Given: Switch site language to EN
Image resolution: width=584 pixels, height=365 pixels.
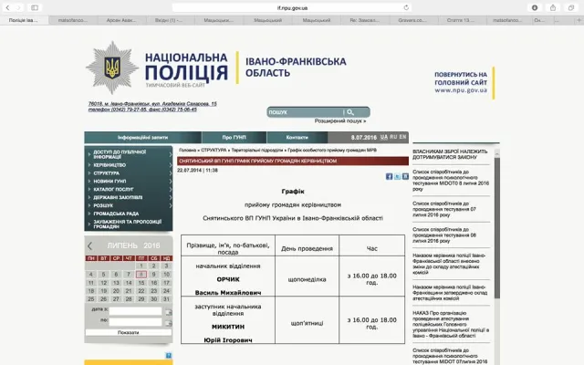Looking at the screenshot, I should (402, 137).
